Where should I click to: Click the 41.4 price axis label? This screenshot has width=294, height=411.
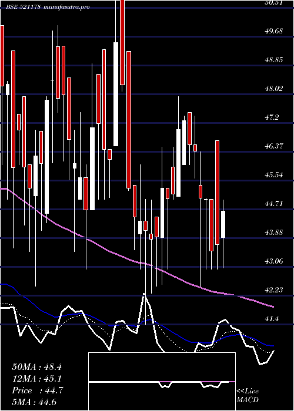coord(272,319)
